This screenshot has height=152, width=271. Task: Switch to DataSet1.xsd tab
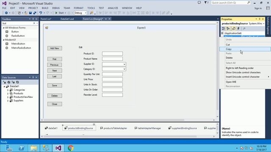[x=67, y=19]
